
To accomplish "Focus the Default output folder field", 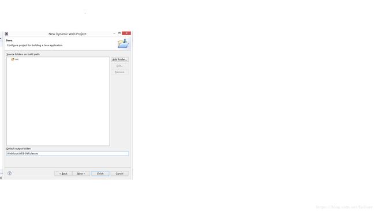I will 67,153.
